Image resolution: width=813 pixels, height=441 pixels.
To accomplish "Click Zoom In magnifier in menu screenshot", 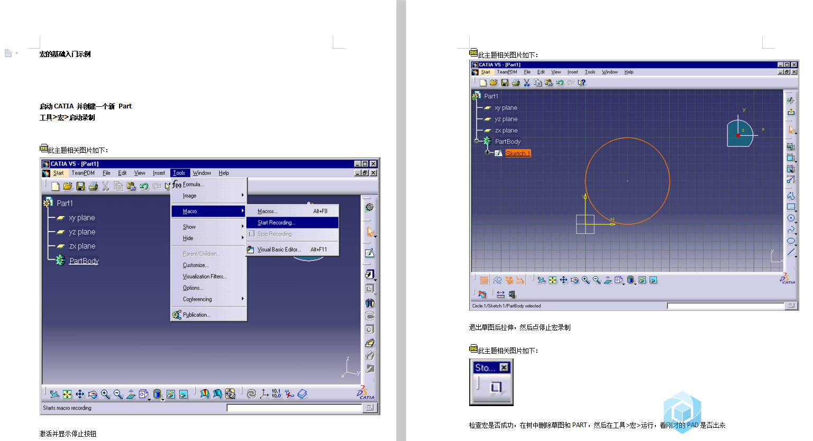I will coord(105,394).
